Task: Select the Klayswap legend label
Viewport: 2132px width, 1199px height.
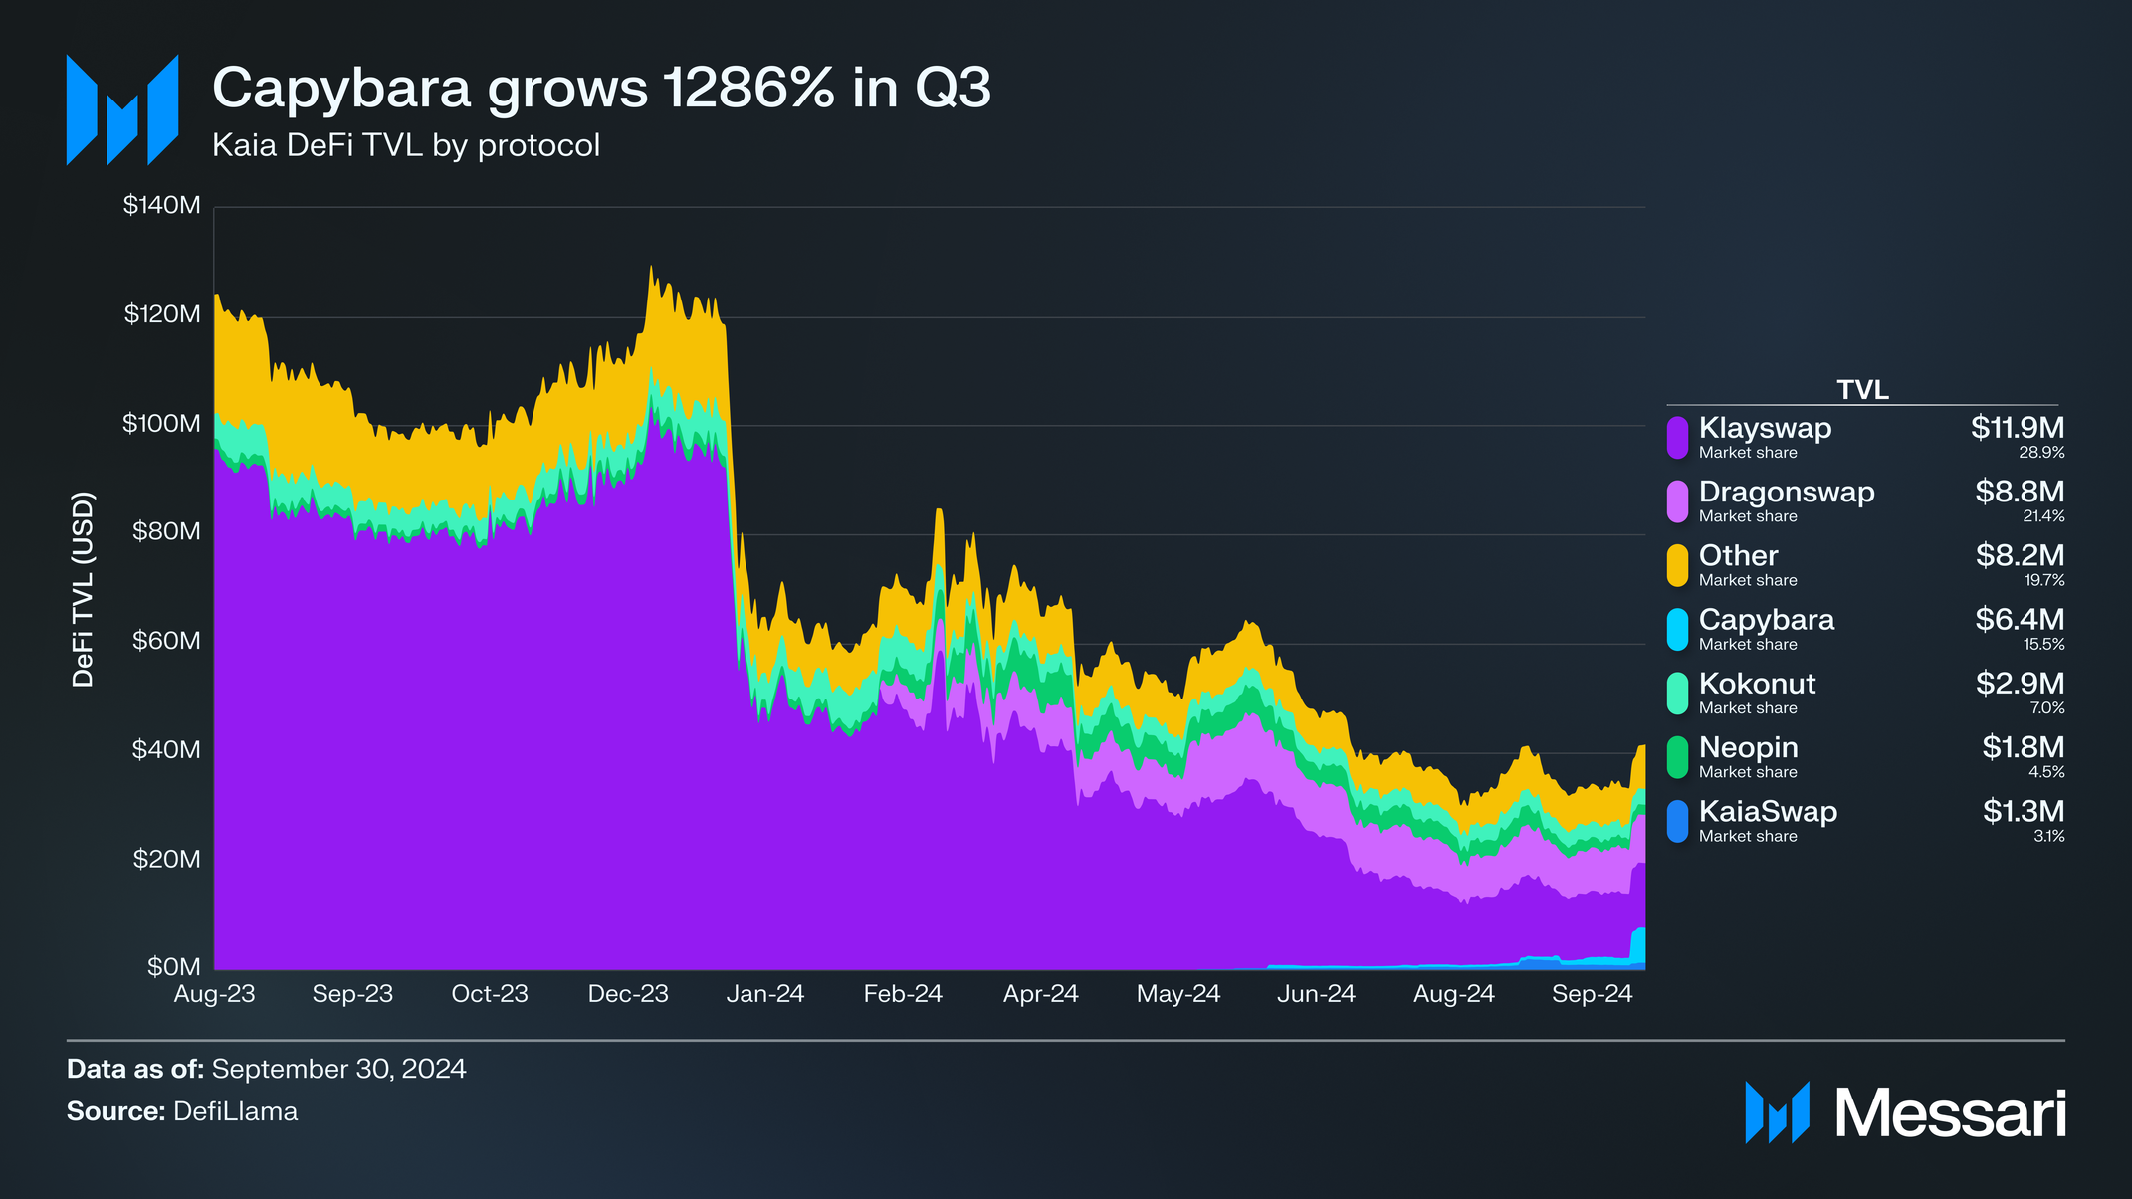Action: (x=1765, y=428)
